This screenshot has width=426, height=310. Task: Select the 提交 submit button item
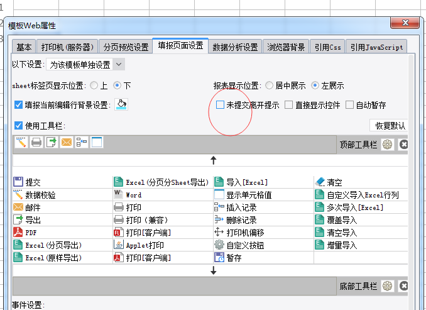click(62, 182)
